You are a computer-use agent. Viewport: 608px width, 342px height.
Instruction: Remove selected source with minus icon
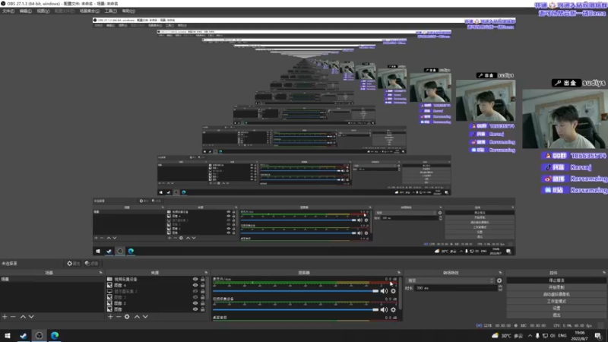119,317
